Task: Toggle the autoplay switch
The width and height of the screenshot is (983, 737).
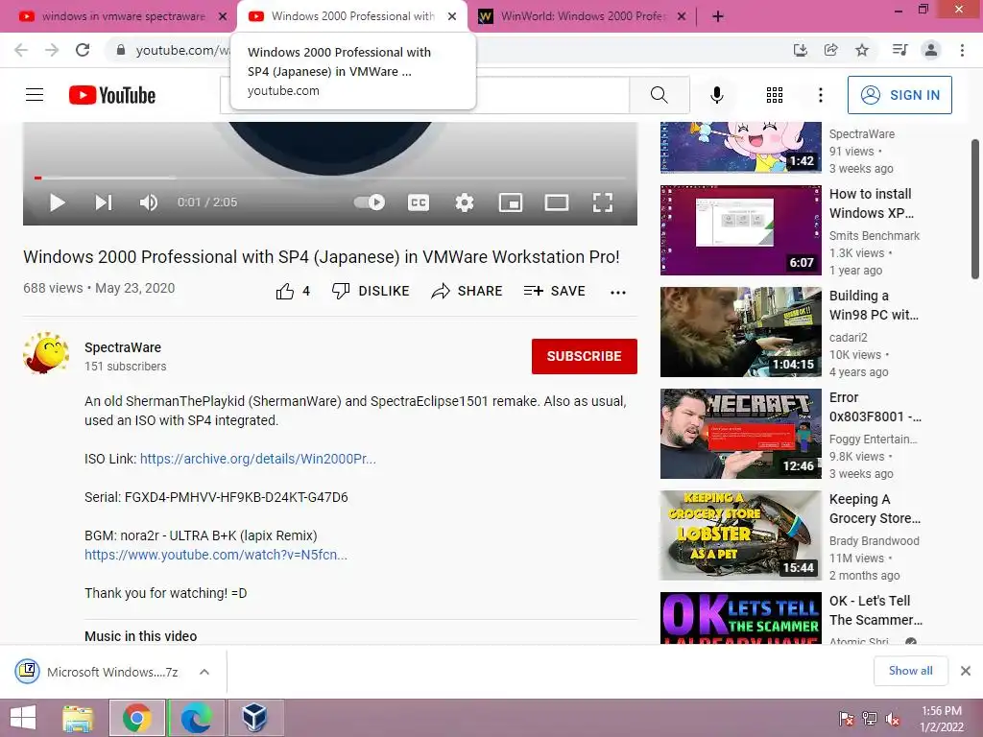Action: [x=370, y=202]
